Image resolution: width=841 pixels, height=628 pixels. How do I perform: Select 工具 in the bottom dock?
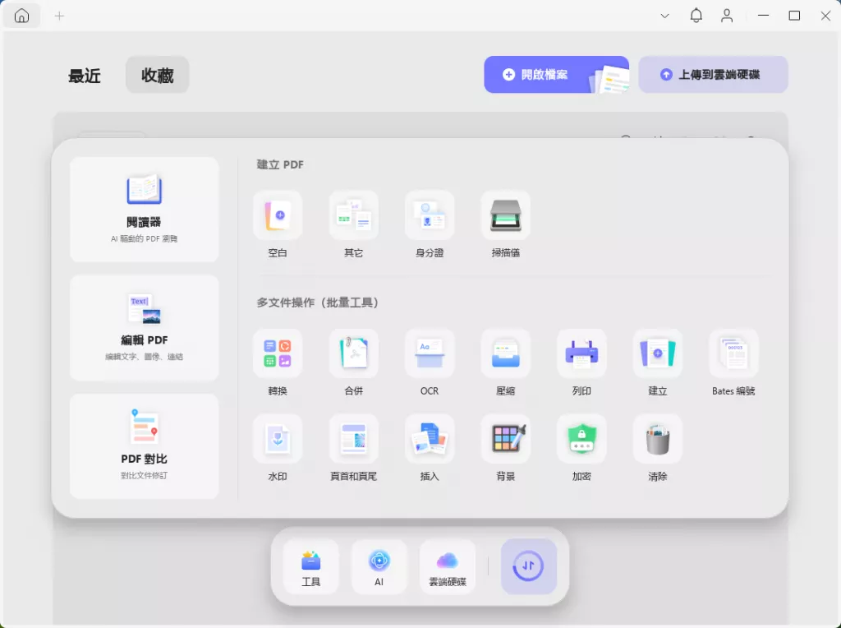(x=311, y=567)
